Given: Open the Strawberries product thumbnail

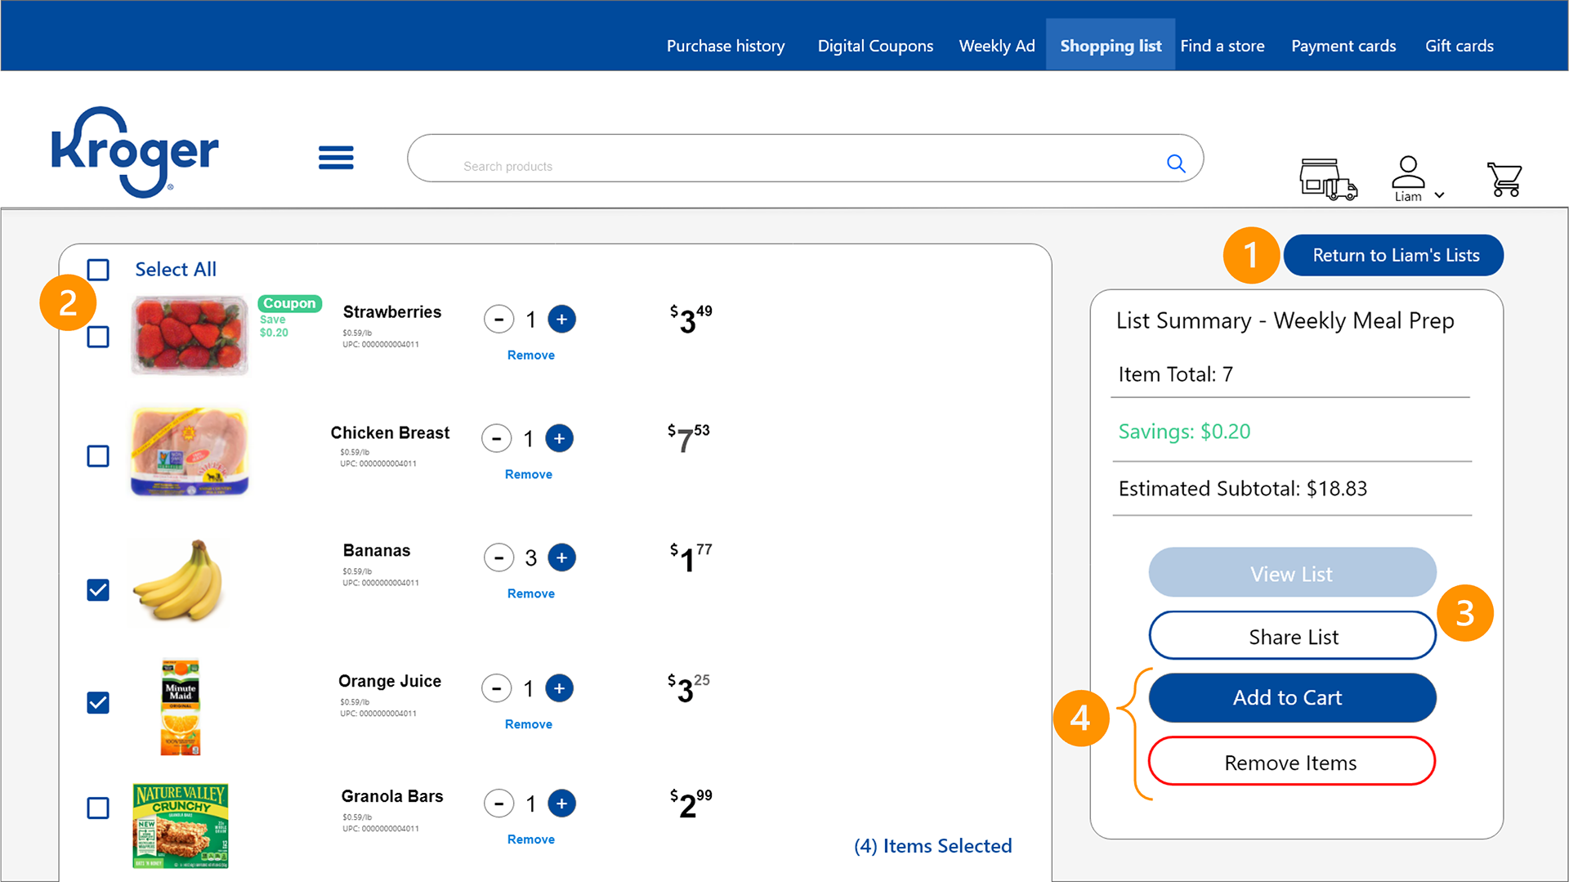Looking at the screenshot, I should tap(190, 335).
